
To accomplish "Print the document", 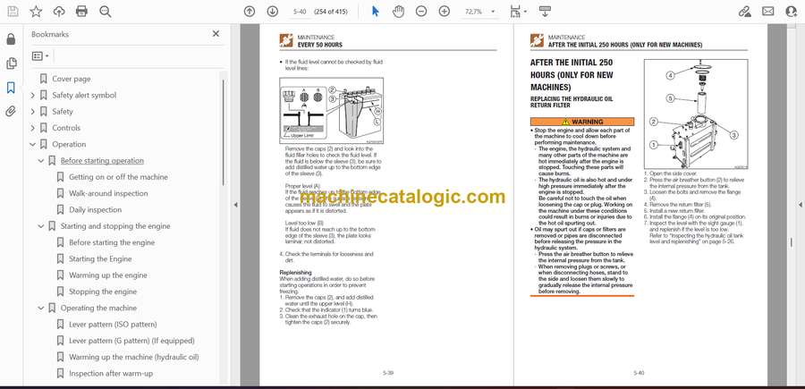I will pos(81,12).
